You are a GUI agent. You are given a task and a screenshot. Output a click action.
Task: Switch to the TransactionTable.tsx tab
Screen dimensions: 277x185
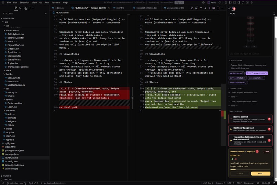146,8
